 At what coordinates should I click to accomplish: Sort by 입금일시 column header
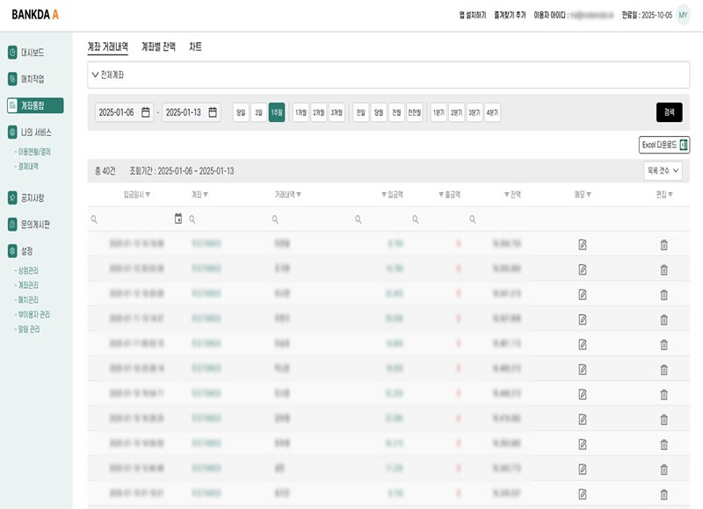[137, 194]
